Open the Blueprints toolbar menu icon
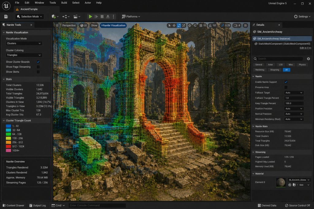Image resolution: width=314 pixels, height=209 pixels. pyautogui.click(x=66, y=17)
